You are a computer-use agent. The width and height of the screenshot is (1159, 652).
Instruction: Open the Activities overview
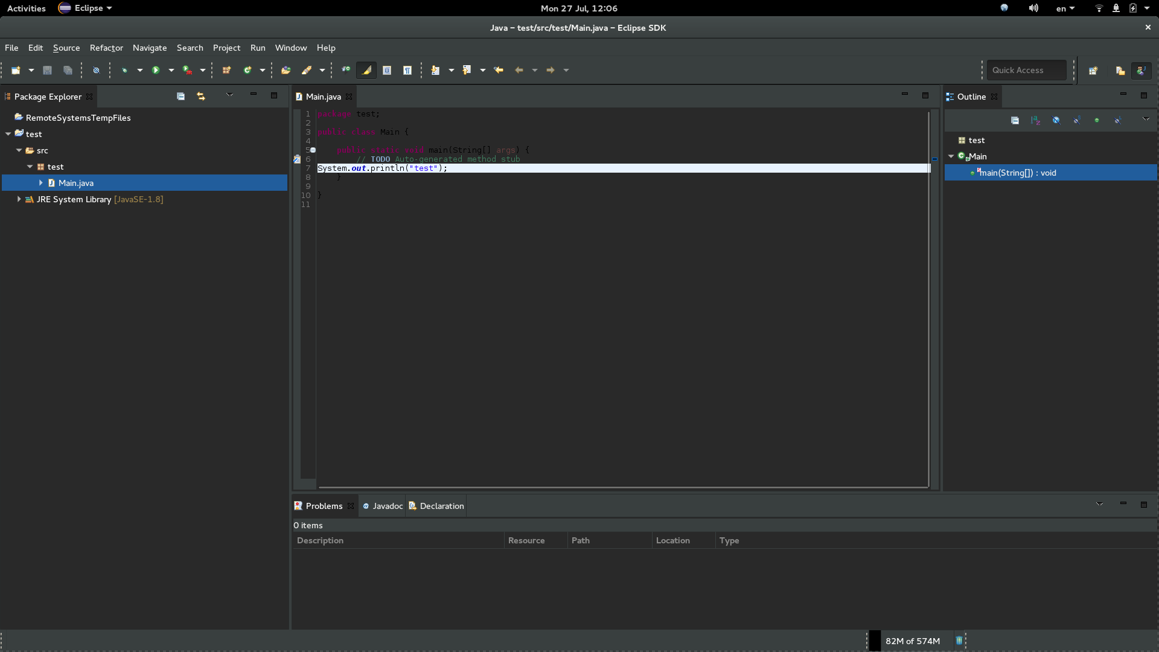(x=27, y=8)
